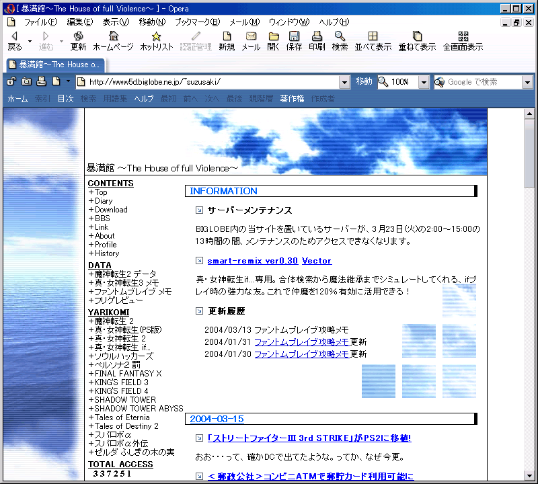Select the 暴満館 page tab
538x484 pixels.
pyautogui.click(x=56, y=65)
